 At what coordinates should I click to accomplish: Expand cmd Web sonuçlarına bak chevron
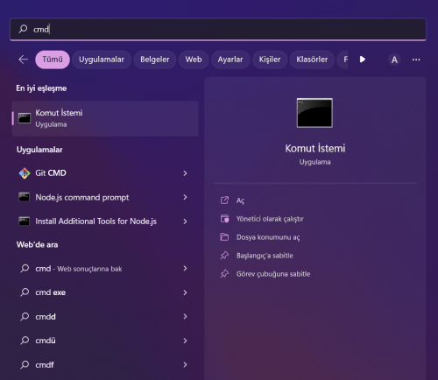185,268
